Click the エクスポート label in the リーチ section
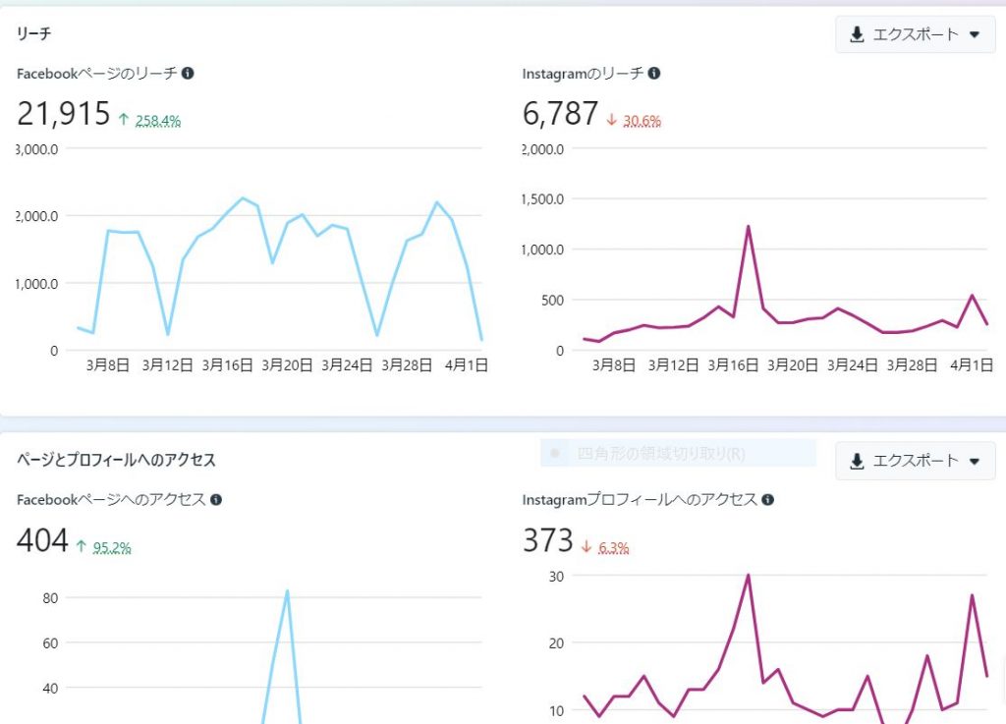The width and height of the screenshot is (1006, 724). coord(916,34)
